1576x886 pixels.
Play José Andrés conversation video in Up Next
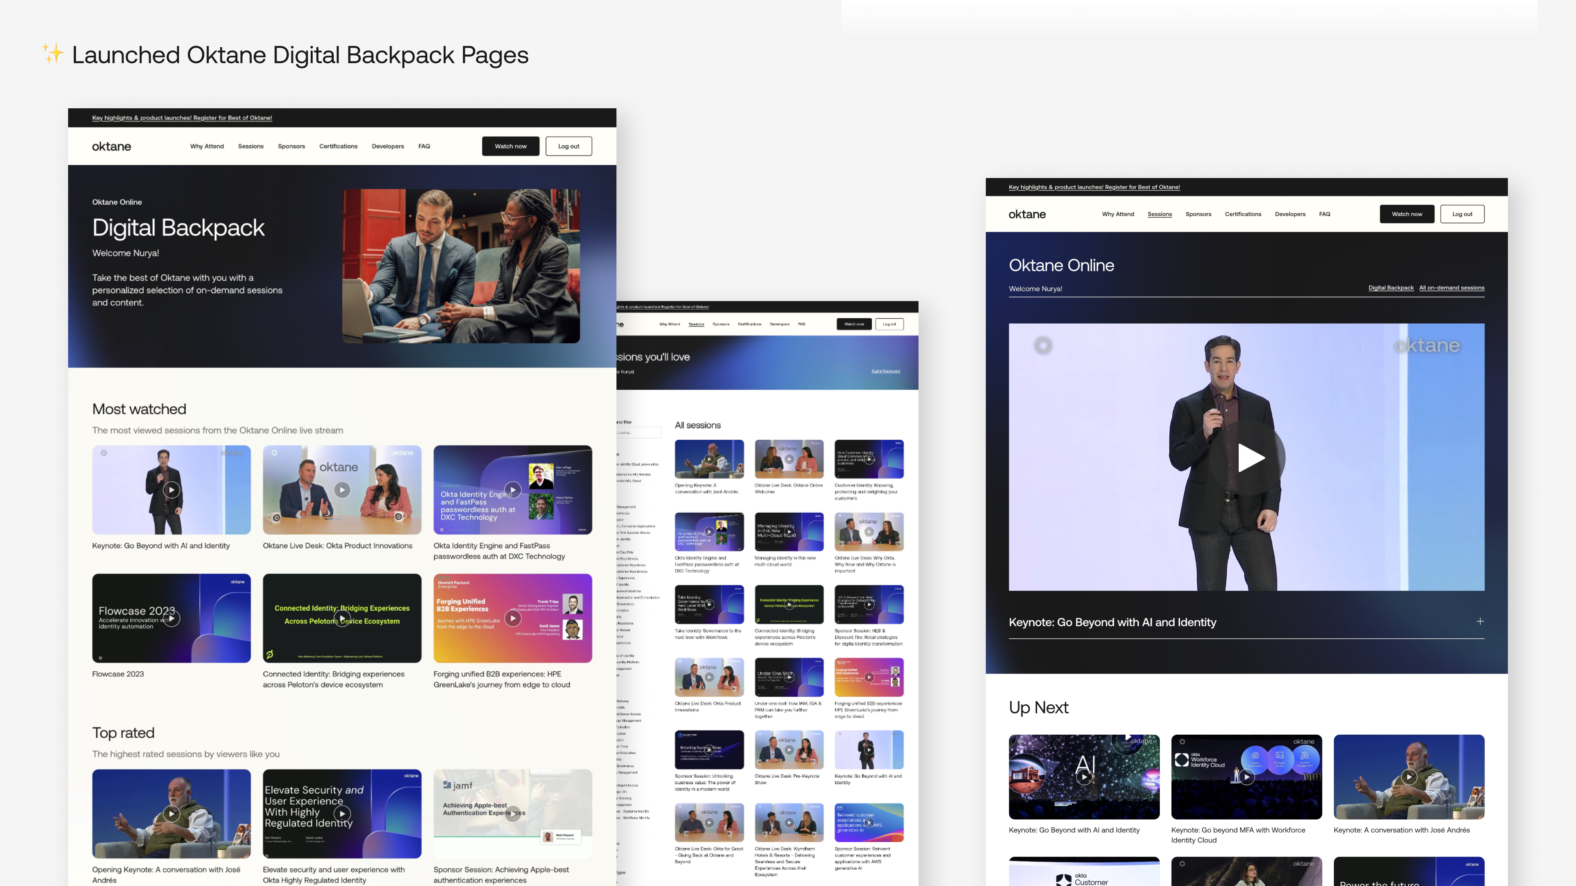tap(1409, 777)
